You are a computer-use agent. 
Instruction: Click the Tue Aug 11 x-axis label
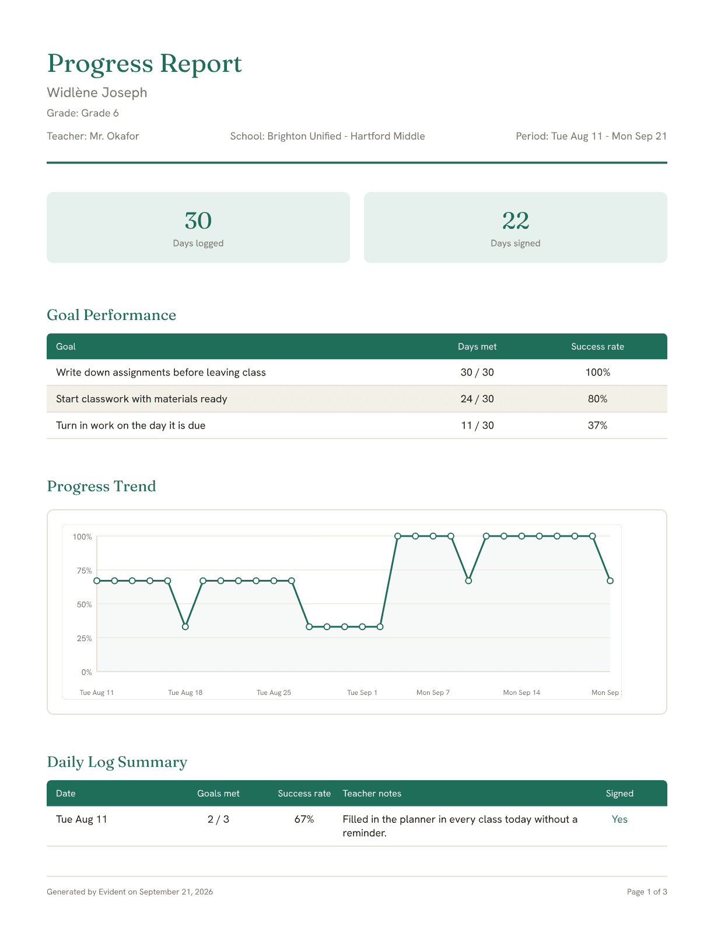coord(97,693)
